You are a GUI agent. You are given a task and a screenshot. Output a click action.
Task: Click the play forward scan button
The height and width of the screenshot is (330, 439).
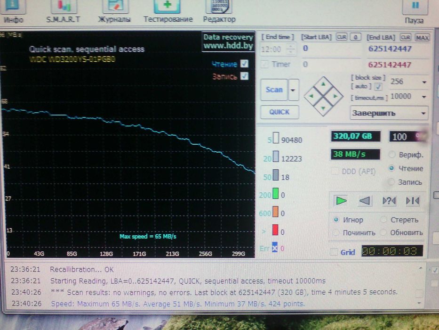click(x=341, y=201)
